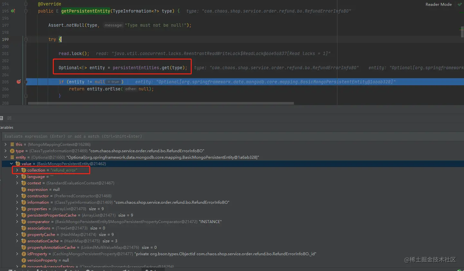Click the field icon beside 'expression'

coord(24,190)
